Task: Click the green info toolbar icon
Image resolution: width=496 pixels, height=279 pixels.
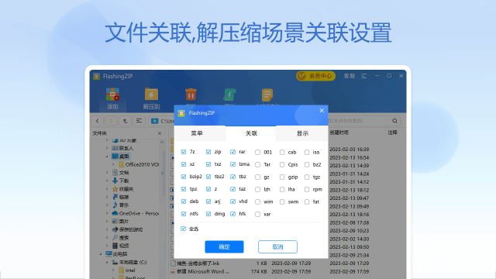Action: (x=229, y=95)
